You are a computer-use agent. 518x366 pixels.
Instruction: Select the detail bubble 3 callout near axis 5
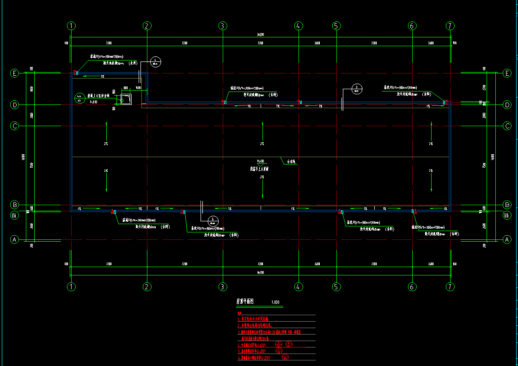[x=356, y=88]
